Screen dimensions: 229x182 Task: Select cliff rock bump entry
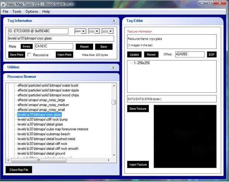tap(42, 119)
